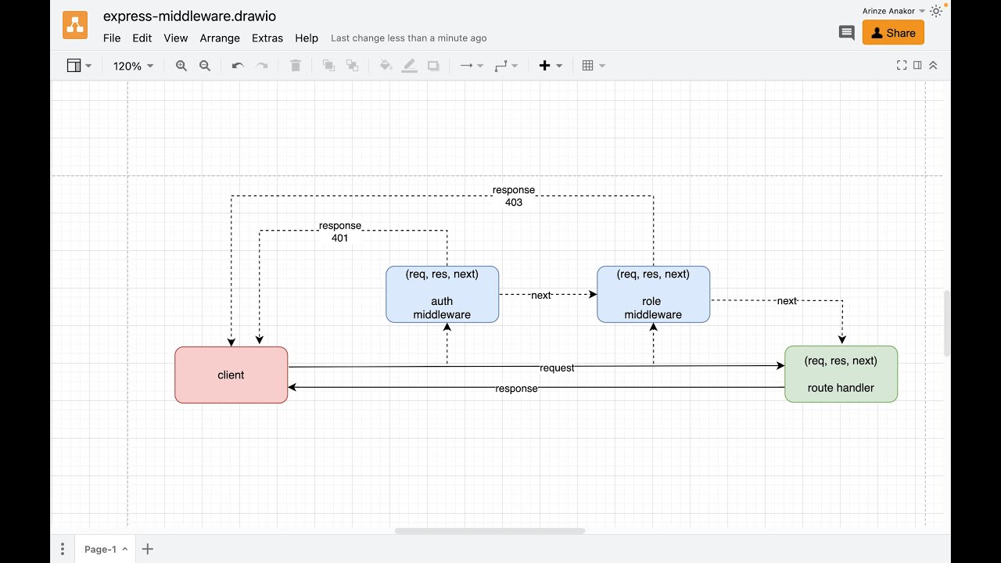This screenshot has width=1001, height=563.
Task: Click the vertical scrollbar thumb
Action: point(947,323)
